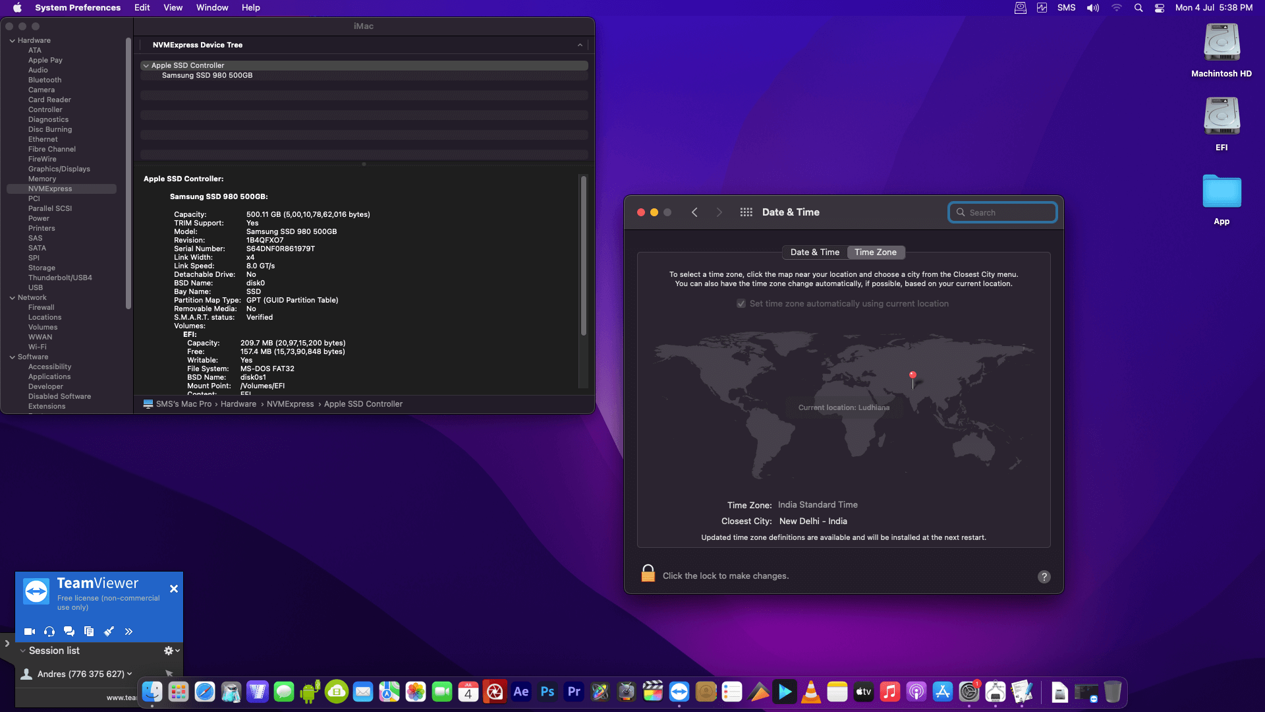Open Session list gear settings dropdown

tap(171, 651)
